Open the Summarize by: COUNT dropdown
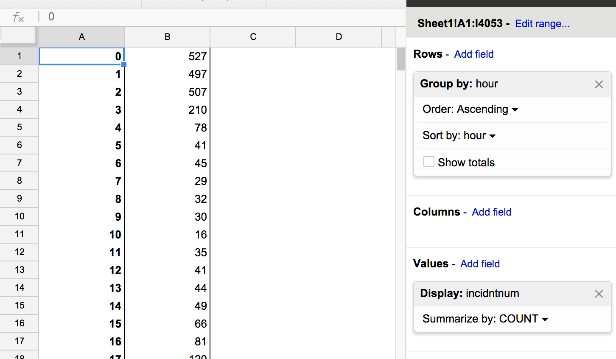The height and width of the screenshot is (359, 616). click(x=485, y=319)
